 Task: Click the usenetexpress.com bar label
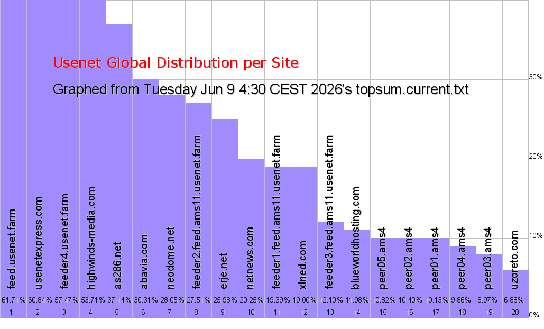pyautogui.click(x=38, y=243)
